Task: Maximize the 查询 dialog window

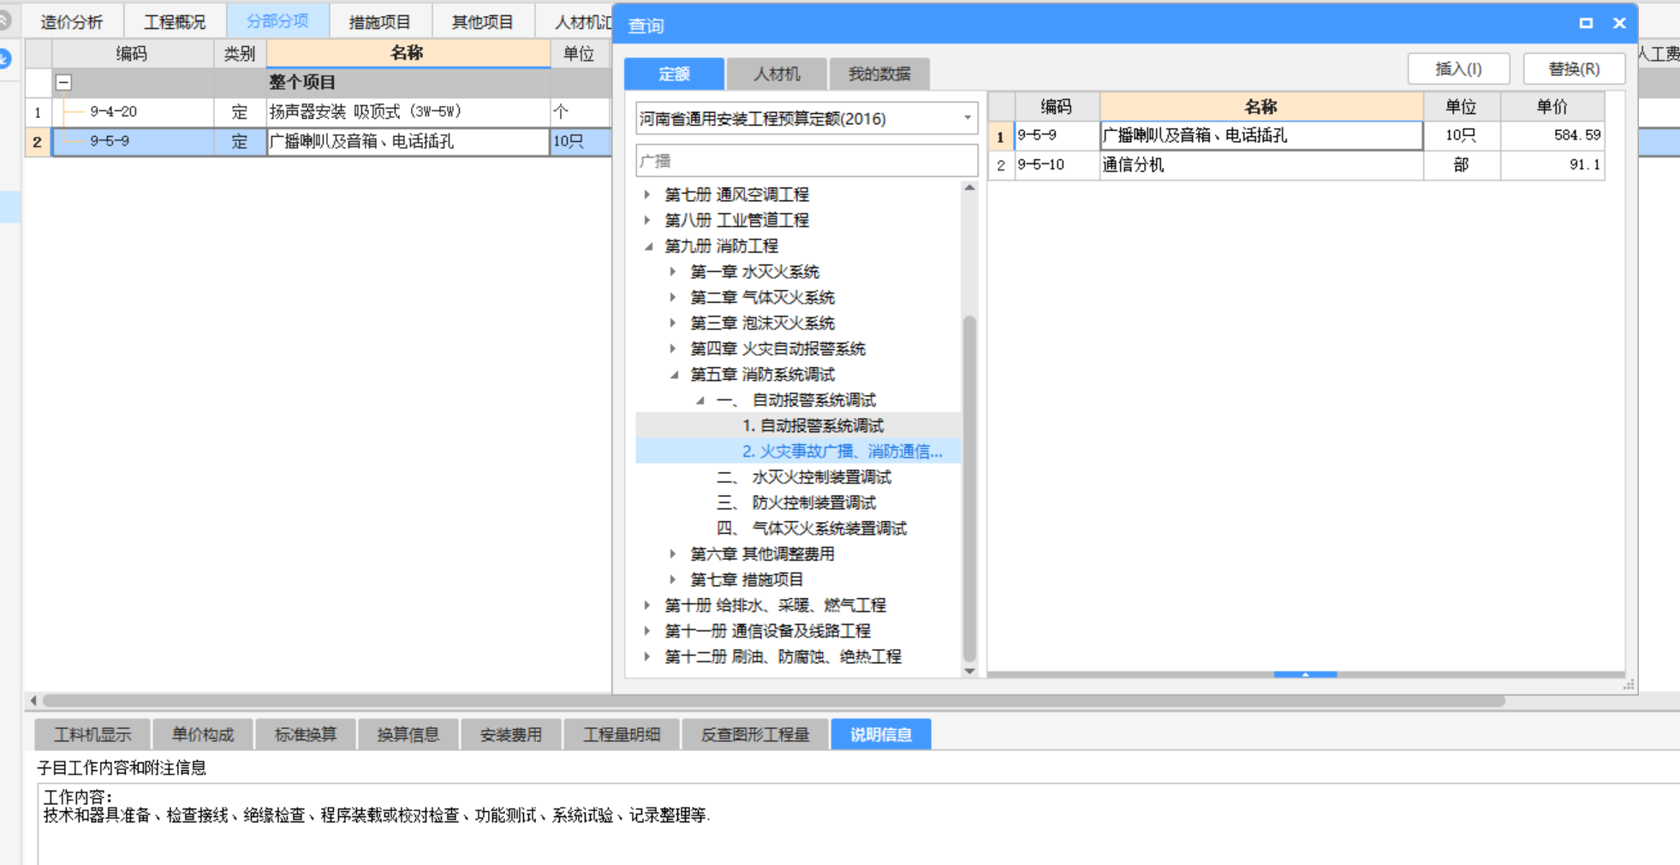Action: [1586, 23]
